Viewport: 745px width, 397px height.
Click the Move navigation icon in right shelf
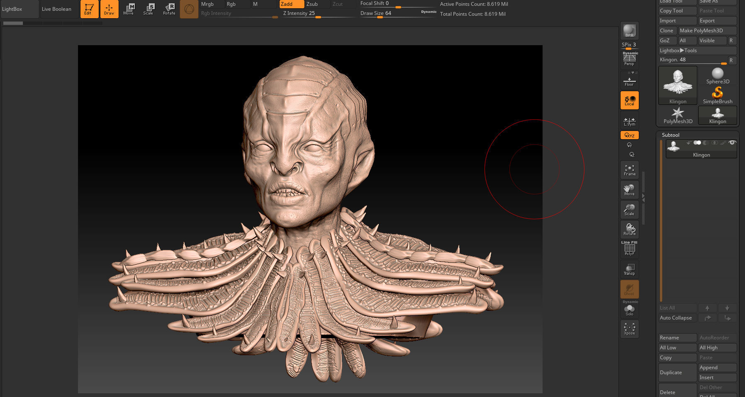click(x=629, y=190)
